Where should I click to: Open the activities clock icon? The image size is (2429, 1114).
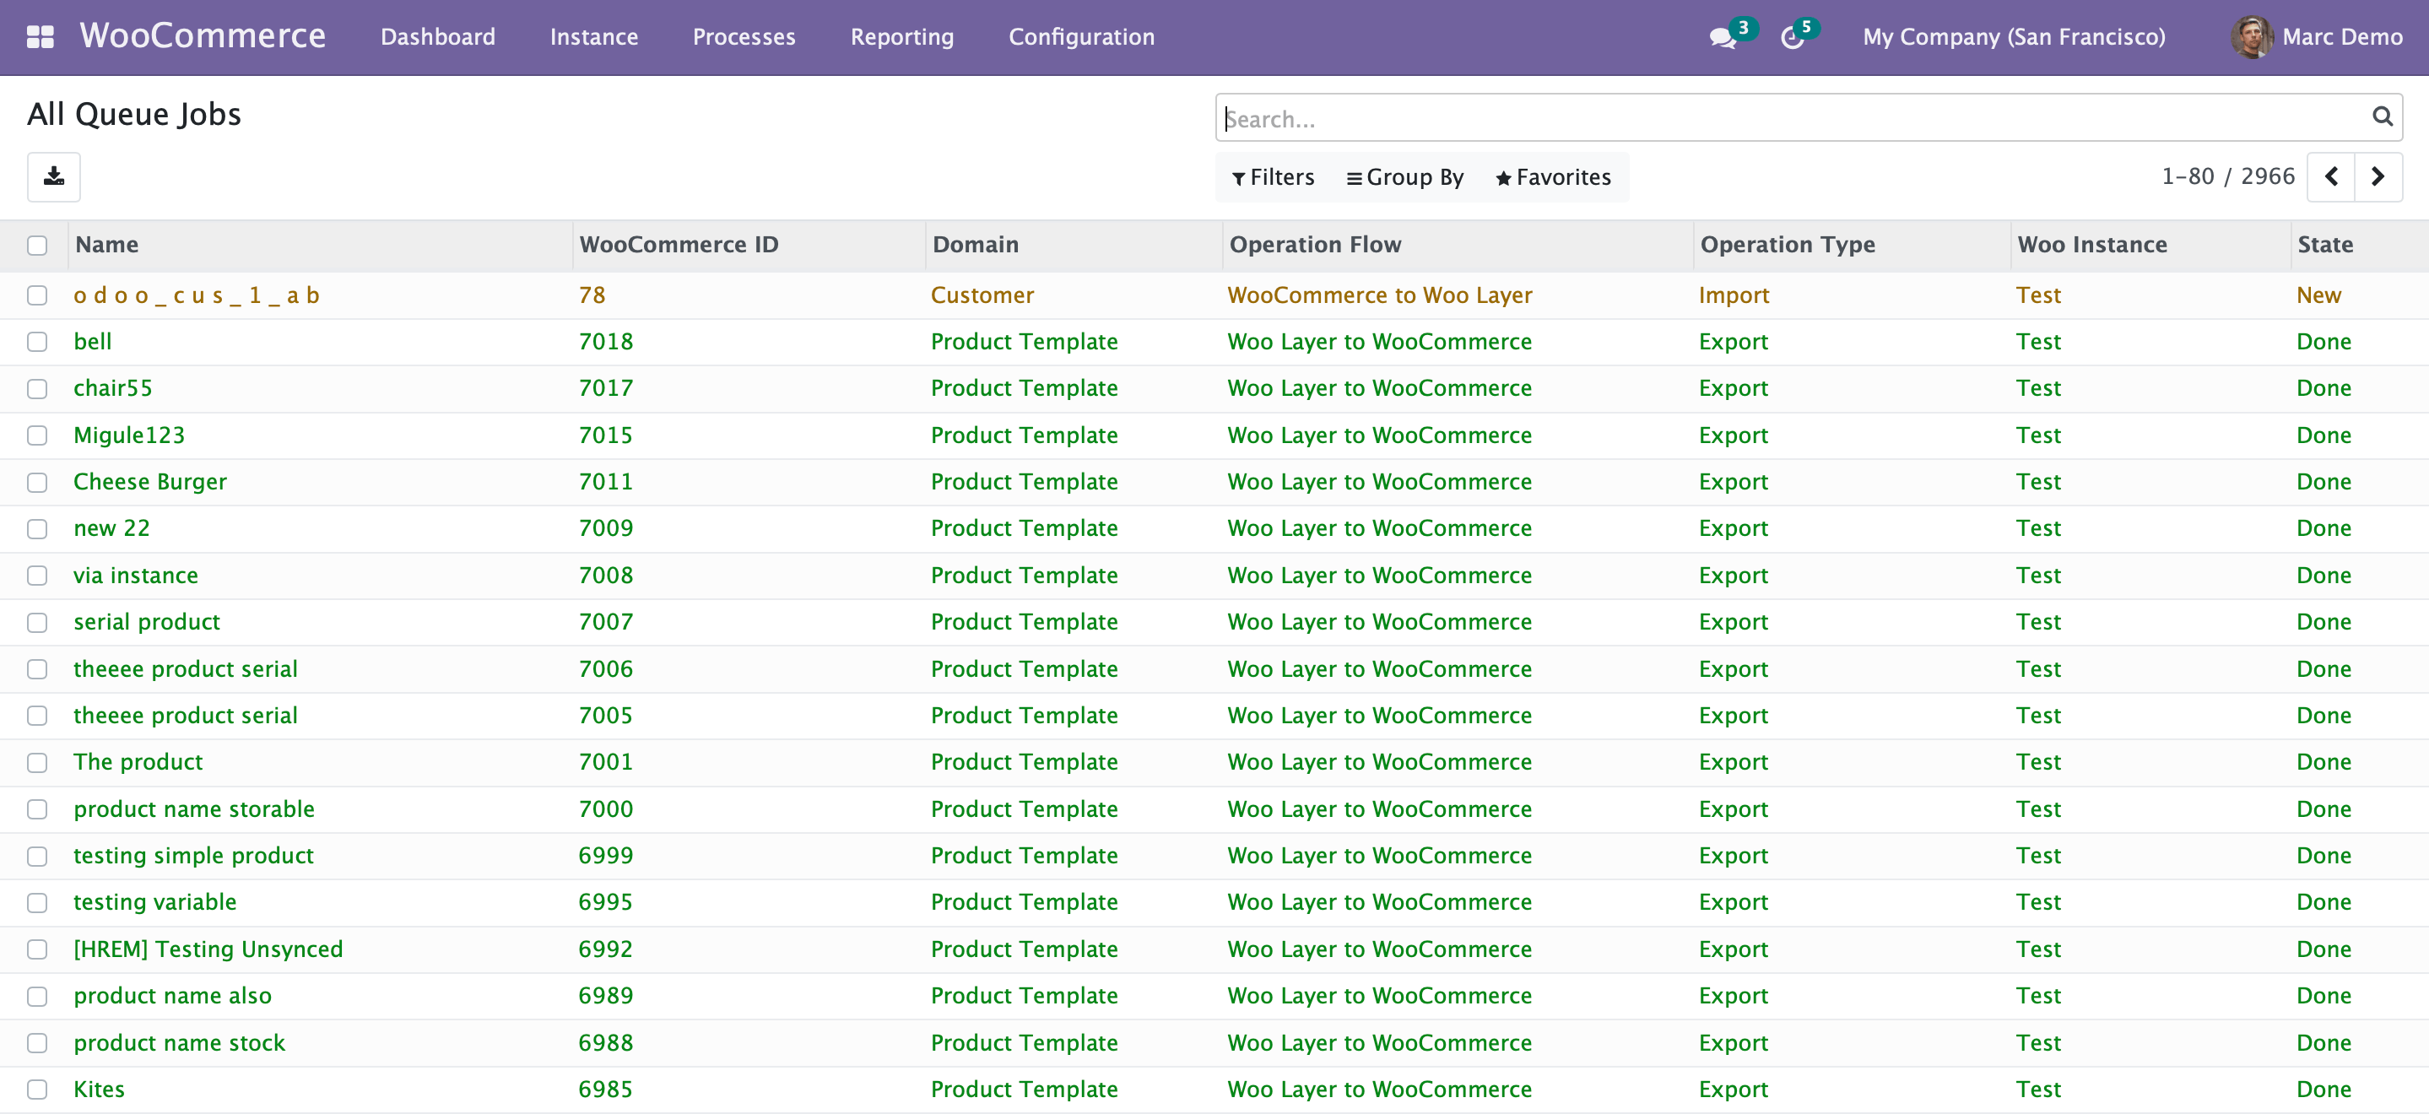coord(1792,38)
